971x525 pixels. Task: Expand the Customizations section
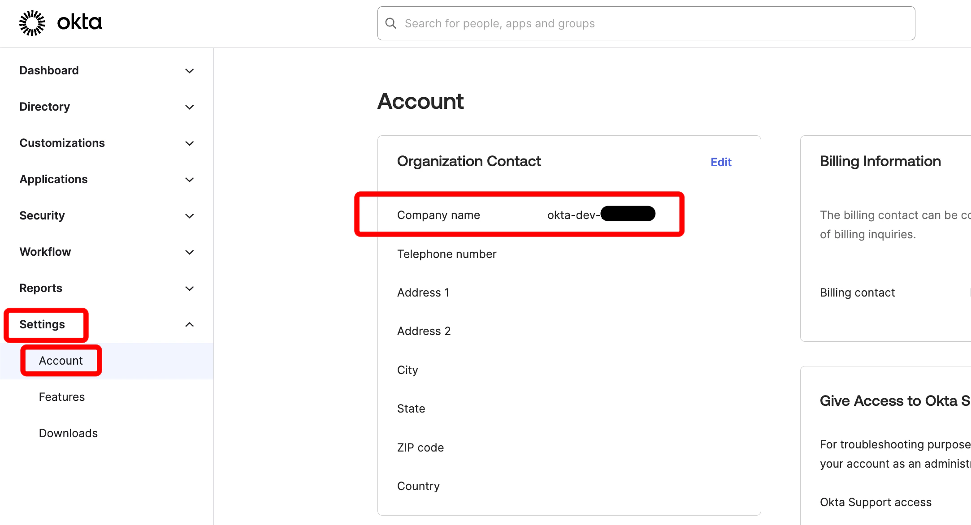coord(189,143)
